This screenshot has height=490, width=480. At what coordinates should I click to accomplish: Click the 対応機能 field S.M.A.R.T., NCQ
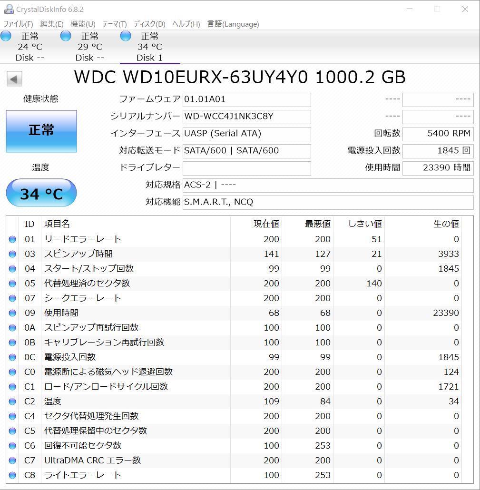click(x=328, y=203)
